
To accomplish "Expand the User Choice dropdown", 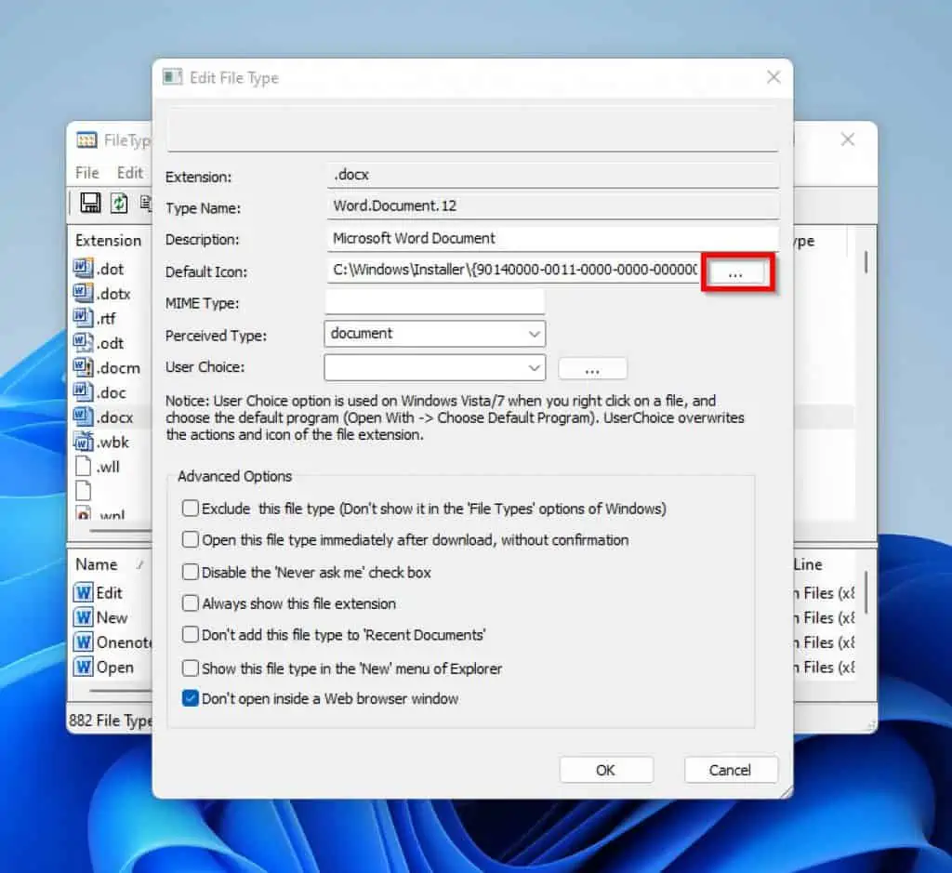I will click(x=535, y=367).
